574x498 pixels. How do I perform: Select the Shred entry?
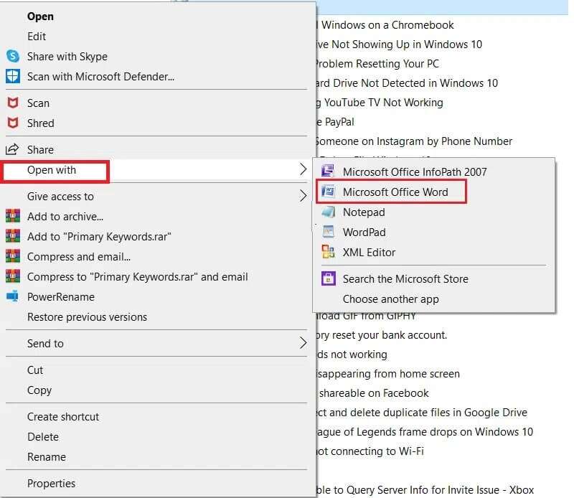click(x=156, y=123)
